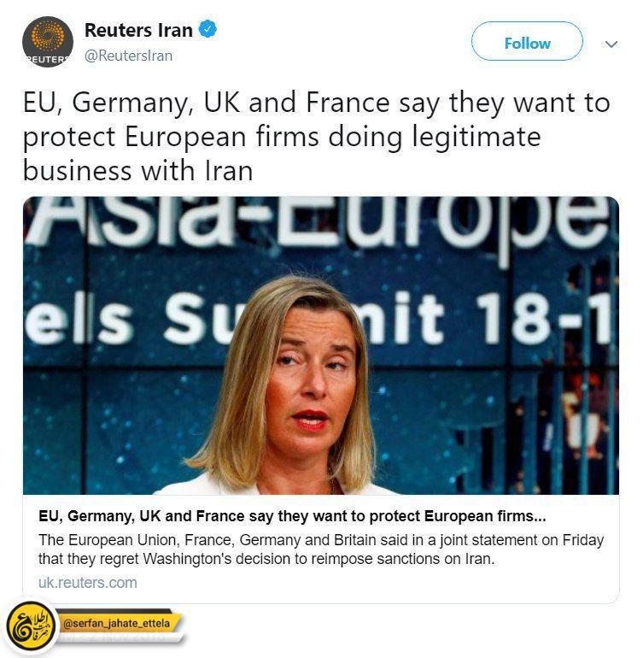The height and width of the screenshot is (658, 643).
Task: Click the blue verified badge checkmark
Action: tap(208, 29)
